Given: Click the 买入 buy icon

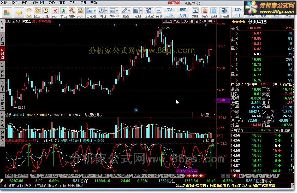Looking at the screenshot, I should (x=55, y=11).
